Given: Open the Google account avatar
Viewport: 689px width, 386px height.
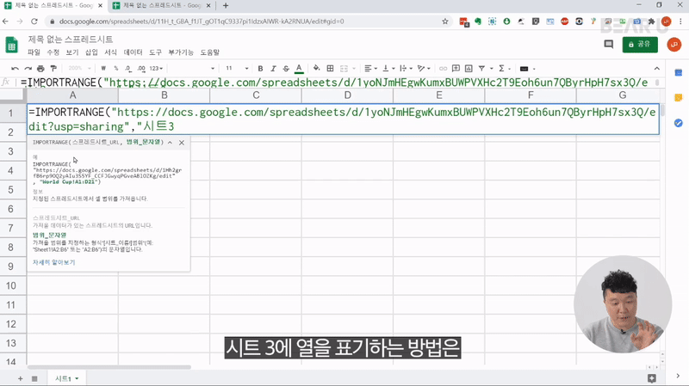Looking at the screenshot, I should coord(673,45).
